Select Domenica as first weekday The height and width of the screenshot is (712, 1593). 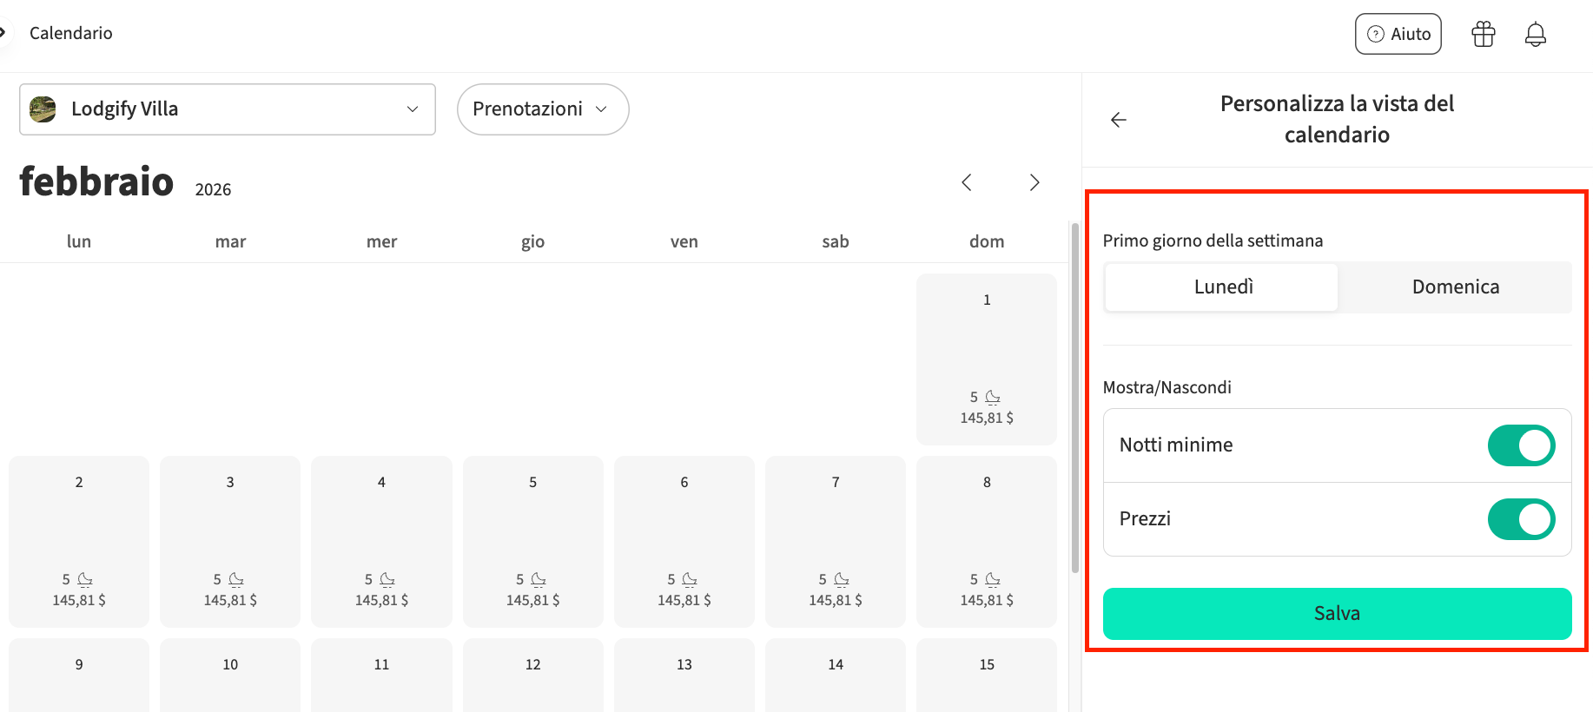point(1455,287)
